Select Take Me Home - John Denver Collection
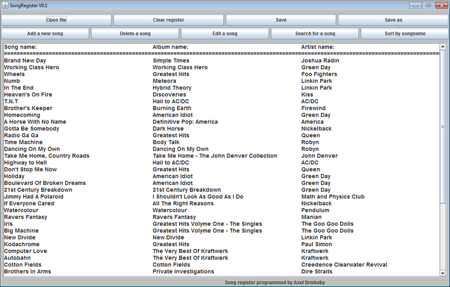 coord(215,156)
